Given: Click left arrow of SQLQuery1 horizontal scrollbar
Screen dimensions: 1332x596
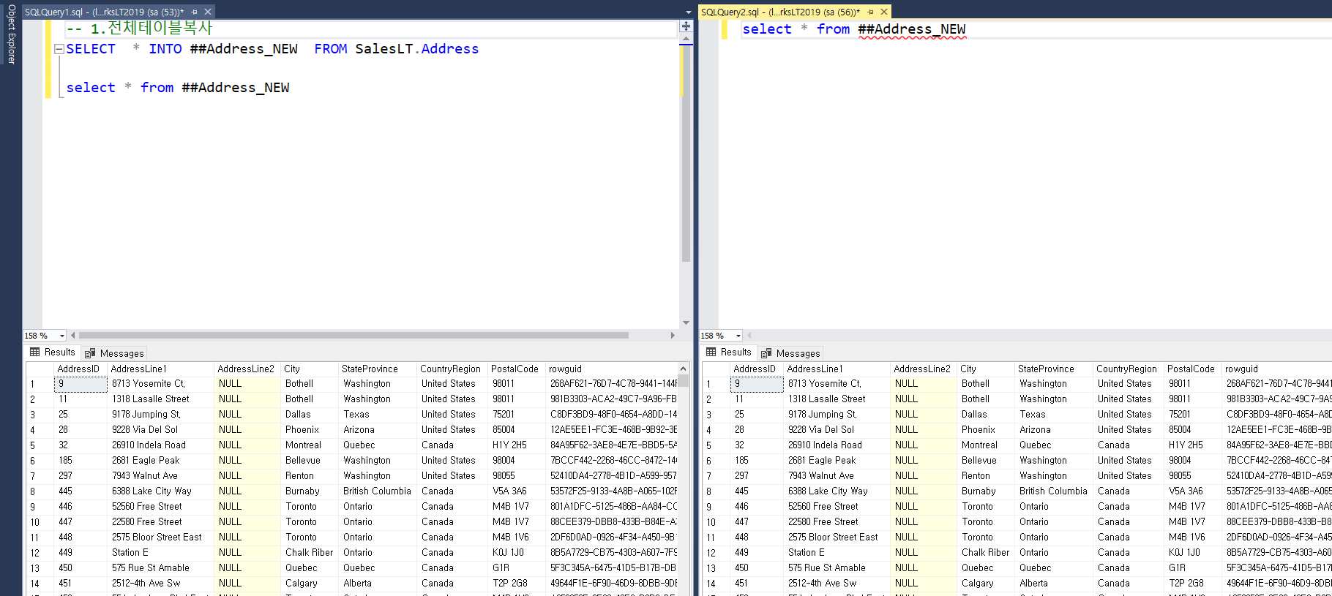Looking at the screenshot, I should (x=72, y=336).
